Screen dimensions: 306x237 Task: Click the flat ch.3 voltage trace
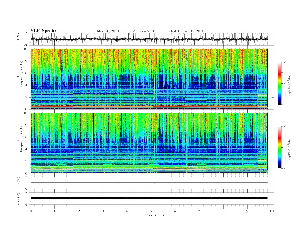[x=149, y=183]
